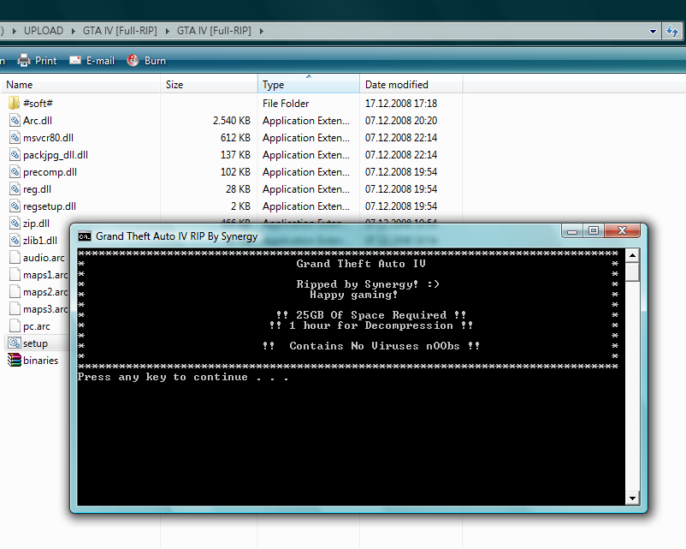Click the console scrollbar down arrow
The image size is (686, 549).
point(633,498)
